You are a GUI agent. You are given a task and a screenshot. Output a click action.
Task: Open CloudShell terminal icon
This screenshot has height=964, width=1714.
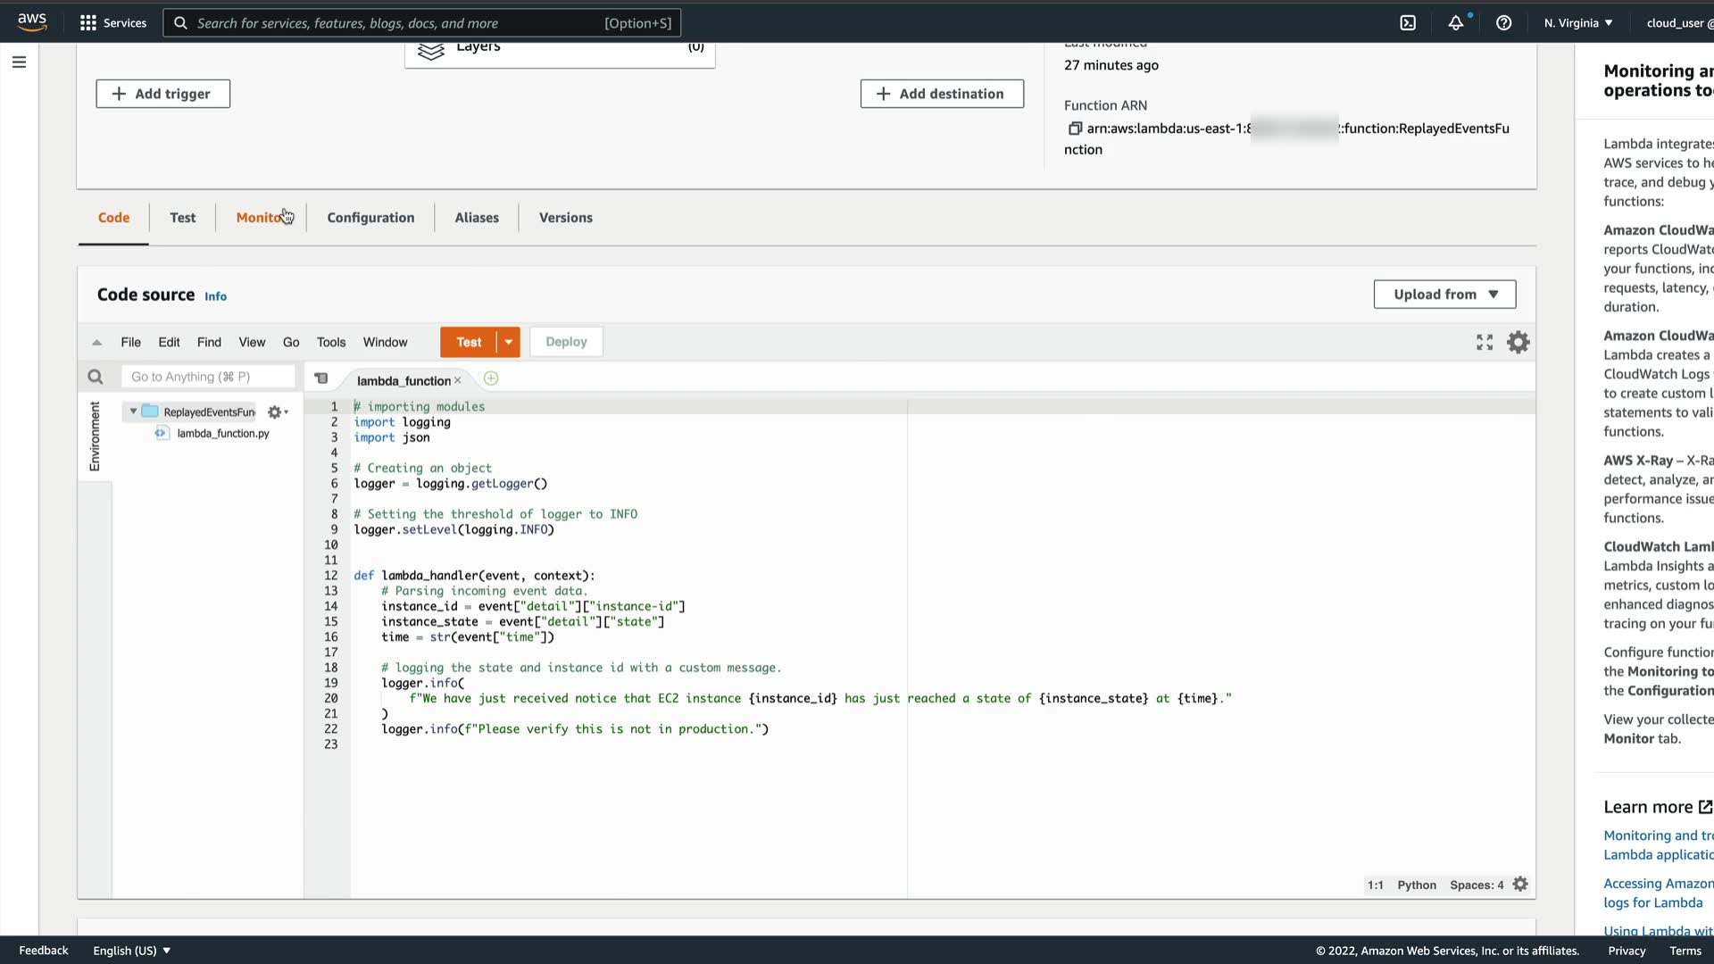coord(1408,23)
